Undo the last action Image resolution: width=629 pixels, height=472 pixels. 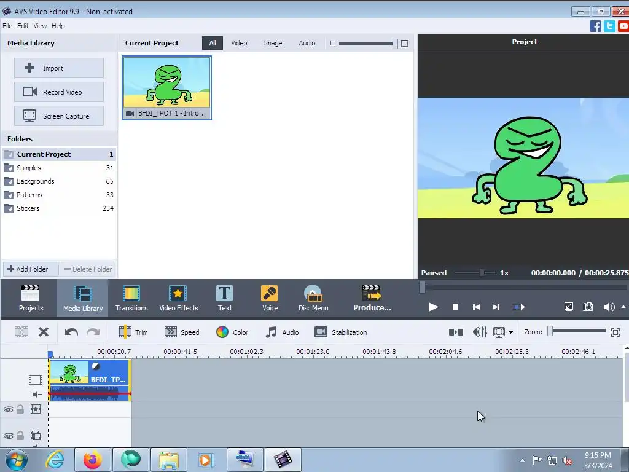pyautogui.click(x=71, y=332)
